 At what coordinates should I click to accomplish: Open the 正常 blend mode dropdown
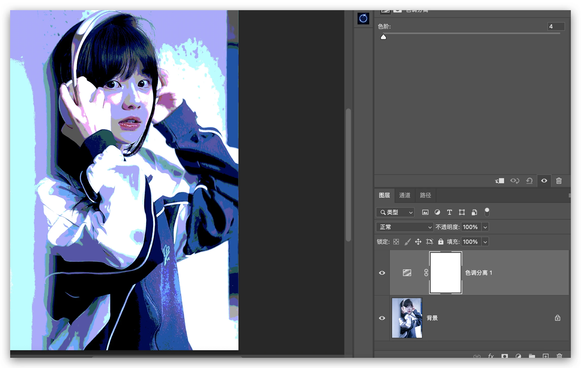coord(404,227)
